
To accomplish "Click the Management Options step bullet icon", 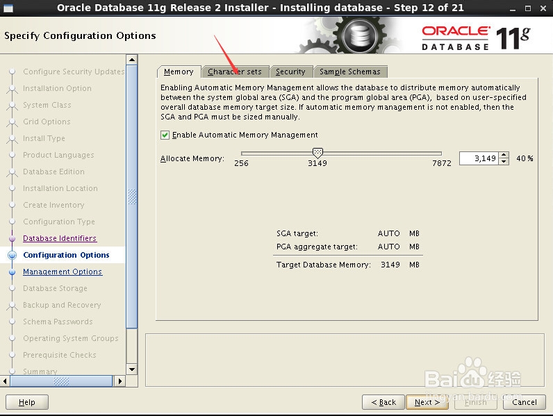I will [x=13, y=272].
